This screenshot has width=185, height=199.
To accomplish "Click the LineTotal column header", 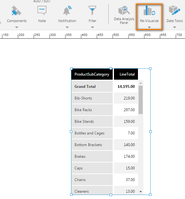I will tap(126, 74).
